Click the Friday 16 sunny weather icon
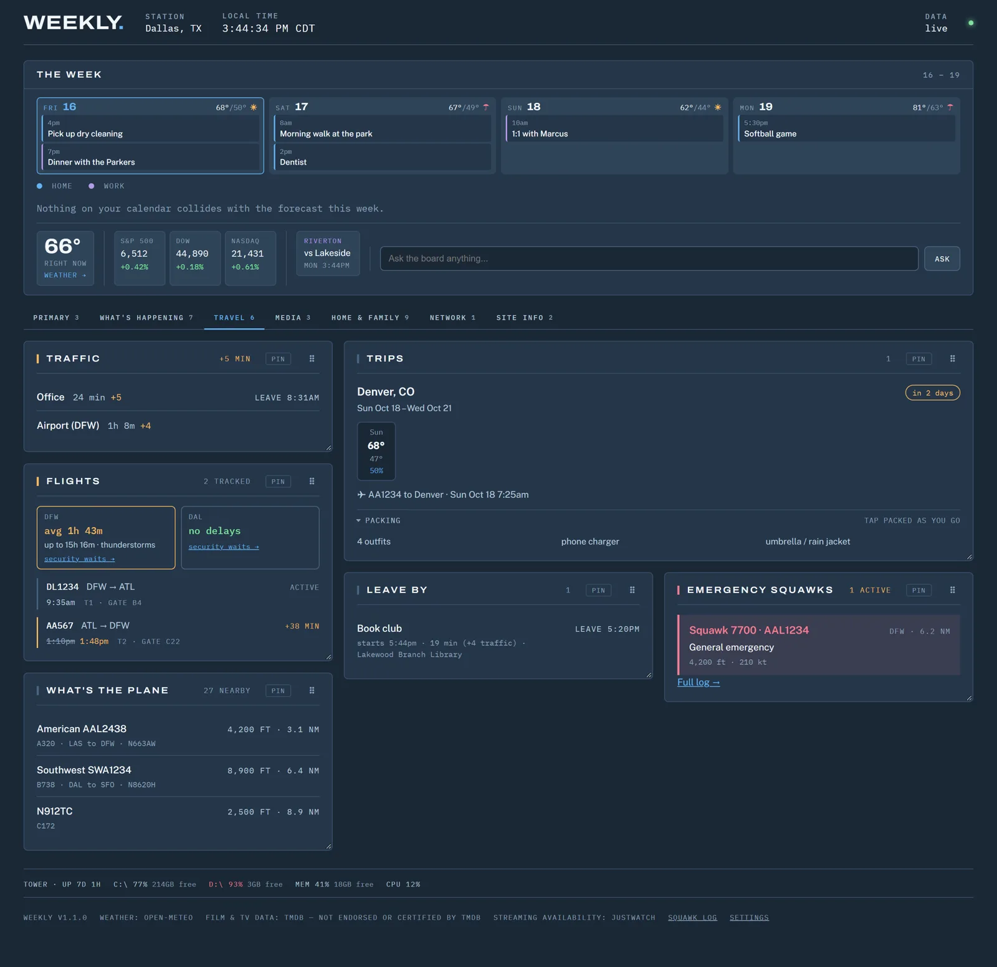Viewport: 997px width, 967px height. click(254, 107)
